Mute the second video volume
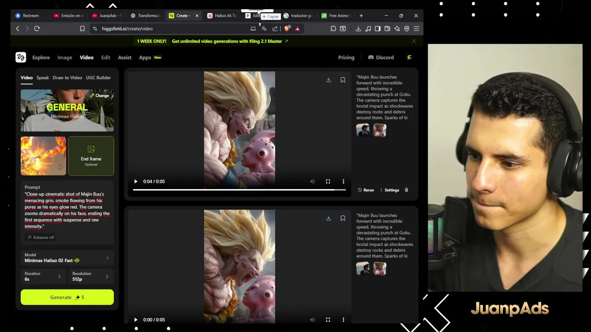 (x=313, y=320)
